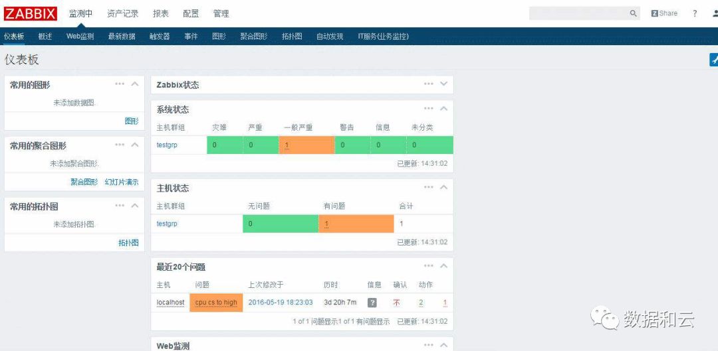The width and height of the screenshot is (718, 351).
Task: Open the Zabbix Share link
Action: point(664,13)
